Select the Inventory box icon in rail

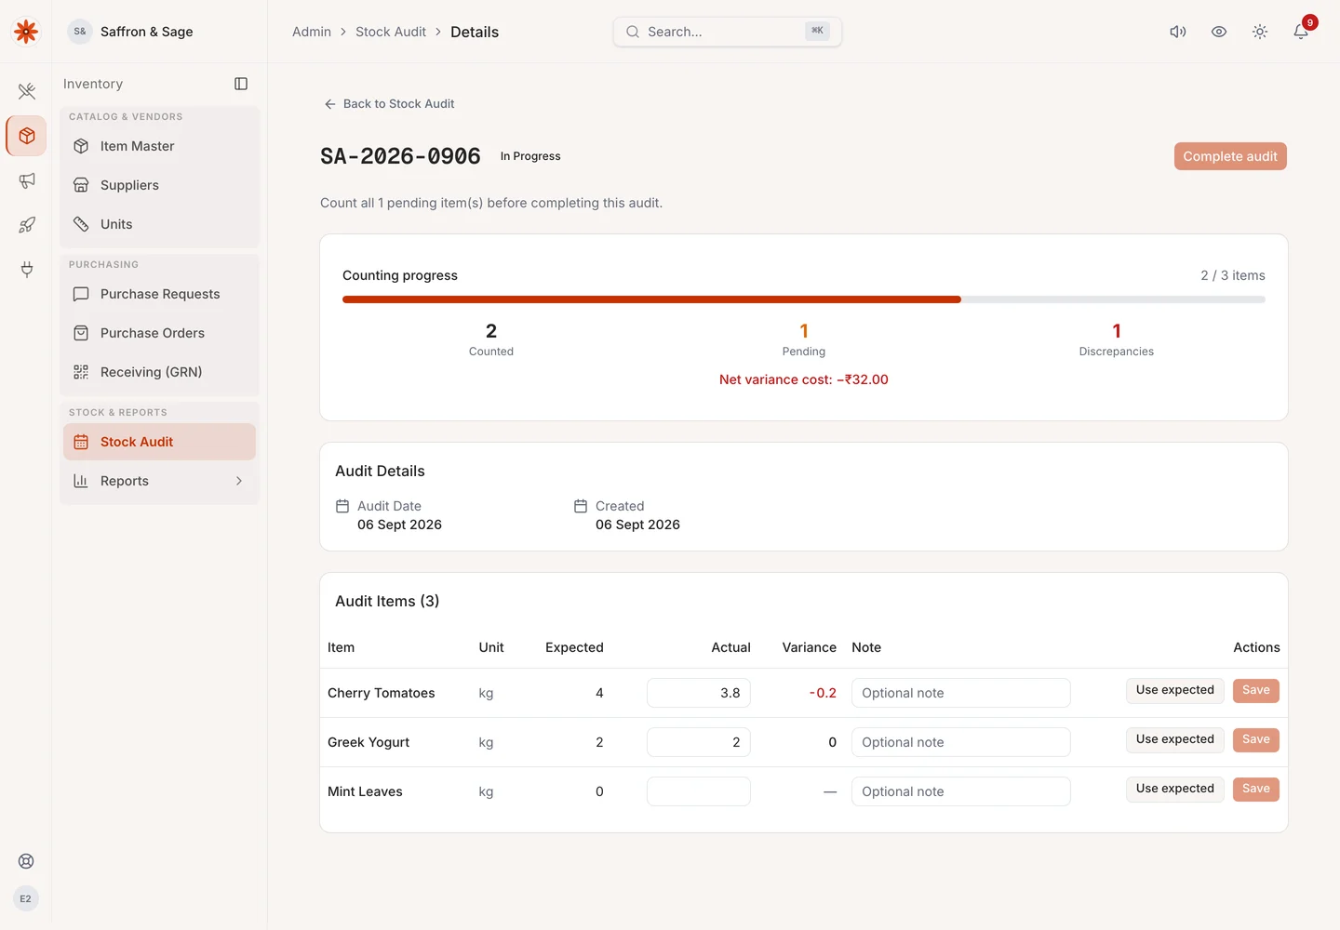tap(27, 136)
